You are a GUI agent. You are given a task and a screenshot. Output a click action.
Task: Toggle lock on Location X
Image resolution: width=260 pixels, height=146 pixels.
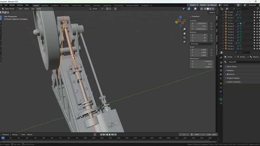pos(211,24)
